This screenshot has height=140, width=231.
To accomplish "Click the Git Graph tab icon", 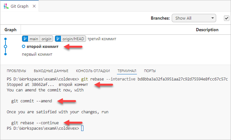I will [6, 6].
